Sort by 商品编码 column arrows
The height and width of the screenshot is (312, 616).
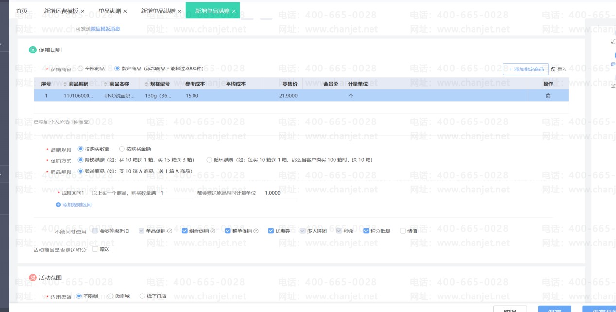click(65, 84)
